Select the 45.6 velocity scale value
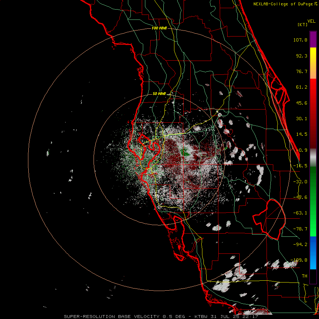The image size is (319, 319). [x=302, y=103]
